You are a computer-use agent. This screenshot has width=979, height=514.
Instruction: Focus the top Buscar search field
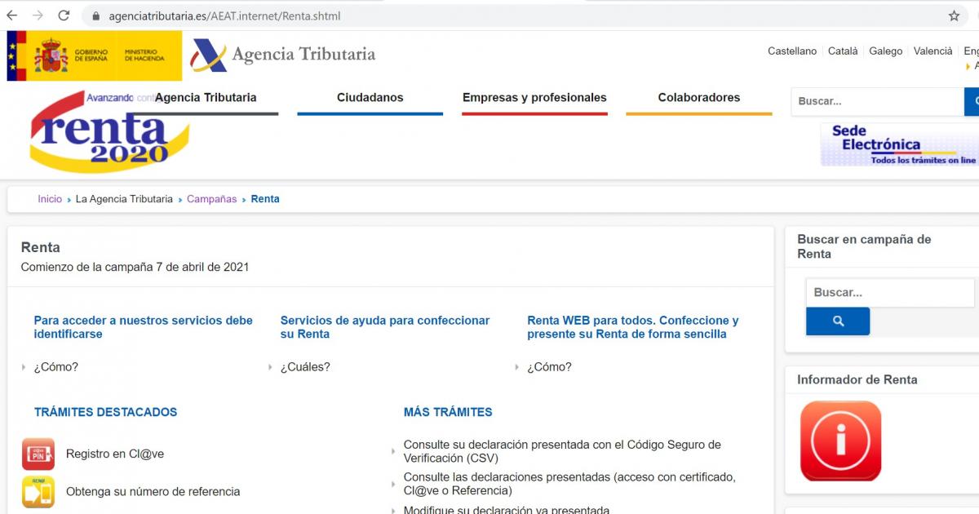pyautogui.click(x=877, y=101)
